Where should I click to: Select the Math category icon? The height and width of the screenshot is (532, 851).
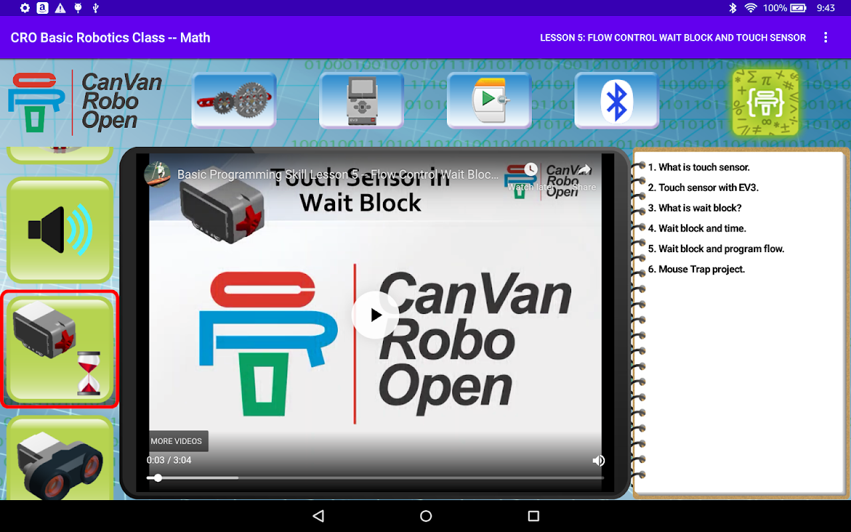tap(765, 102)
